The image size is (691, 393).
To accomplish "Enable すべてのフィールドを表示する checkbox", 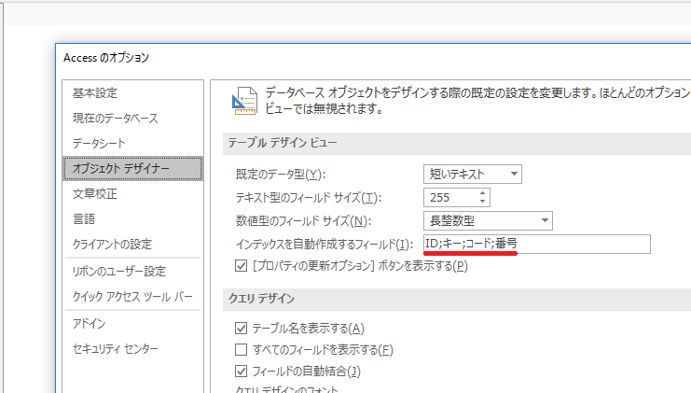I will pyautogui.click(x=241, y=350).
